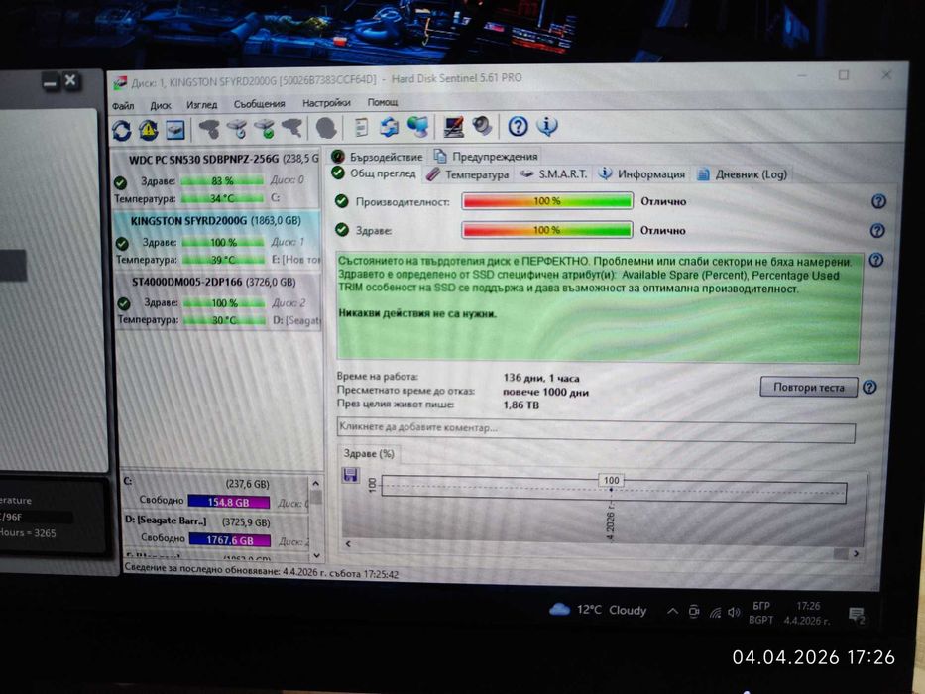The image size is (925, 694).
Task: Click the 1,86 TB lifetime writes value
Action: coord(520,405)
